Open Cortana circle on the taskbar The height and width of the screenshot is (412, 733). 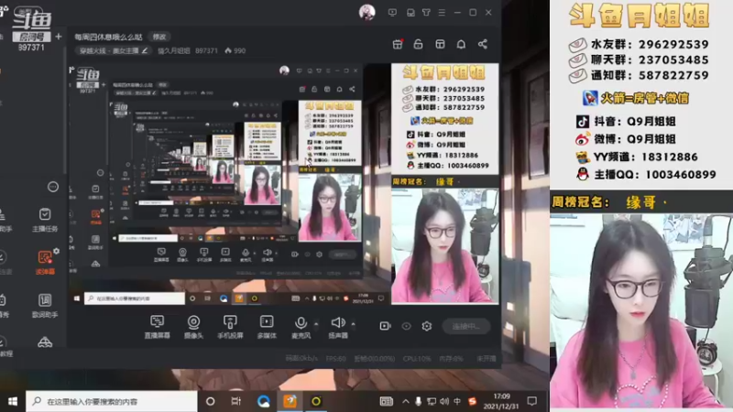coord(211,401)
